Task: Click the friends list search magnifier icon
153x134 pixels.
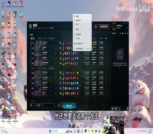Action: click(x=128, y=33)
